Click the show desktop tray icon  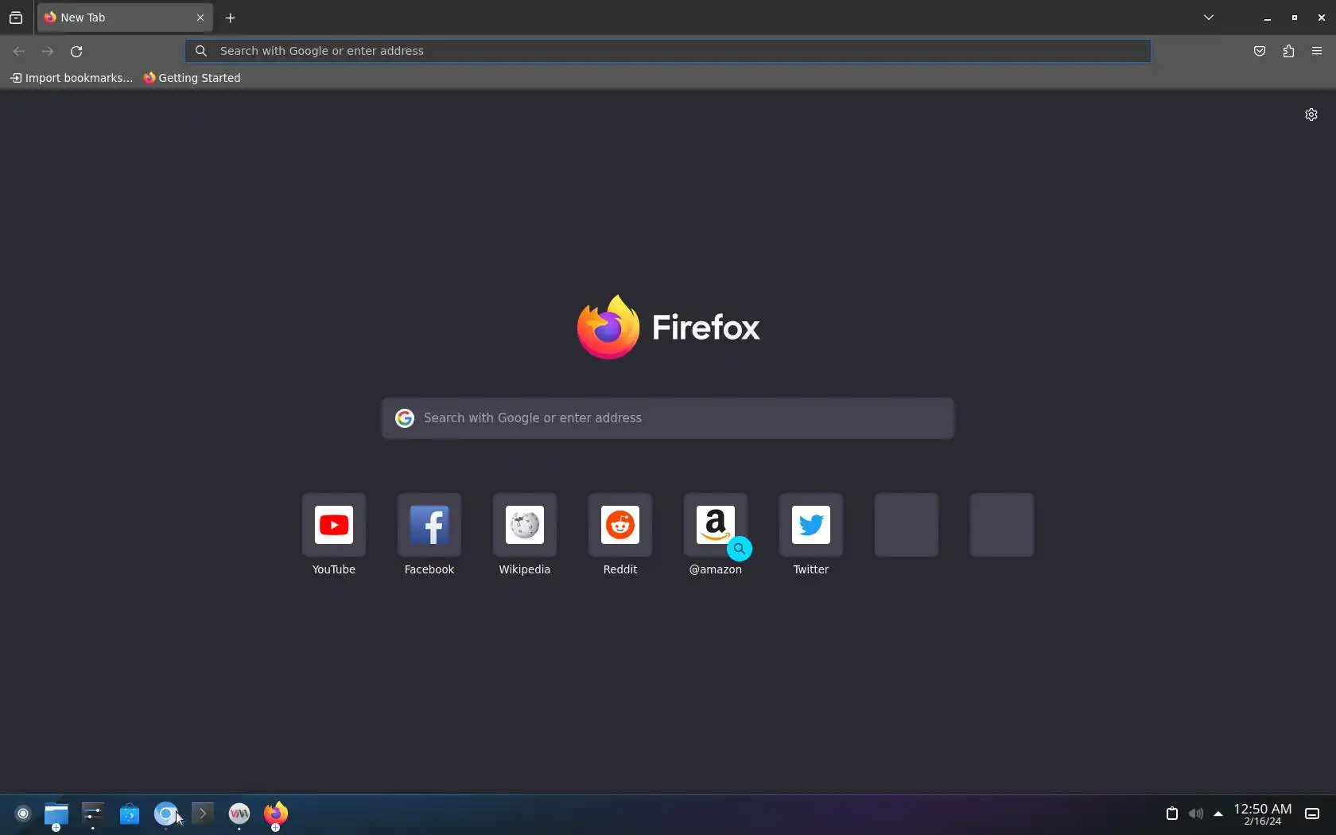(x=1312, y=814)
